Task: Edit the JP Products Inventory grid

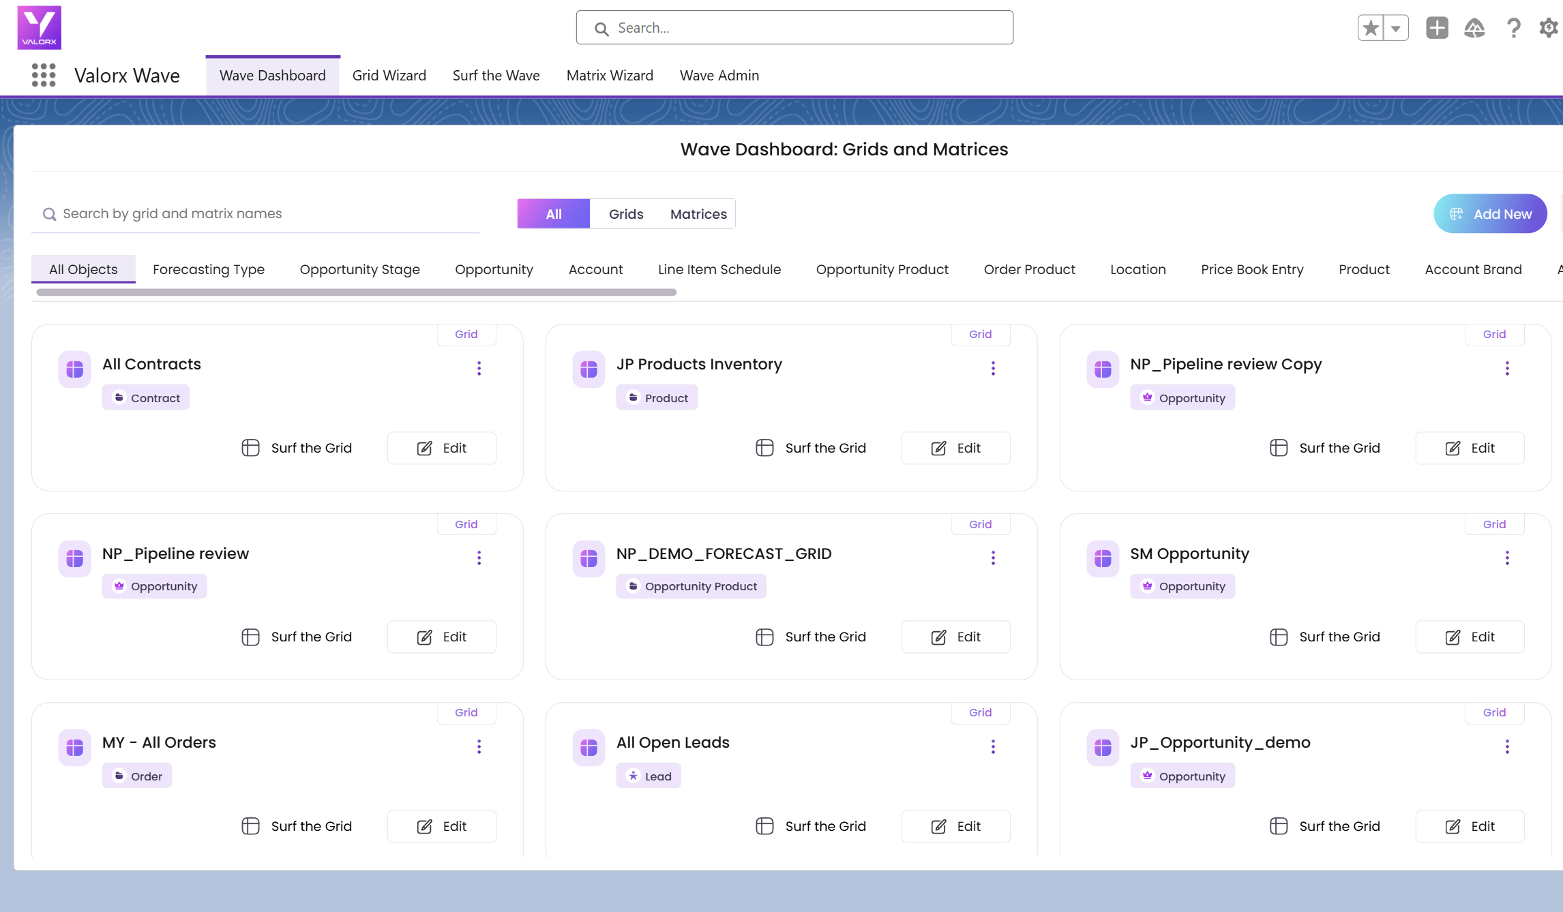Action: tap(956, 448)
